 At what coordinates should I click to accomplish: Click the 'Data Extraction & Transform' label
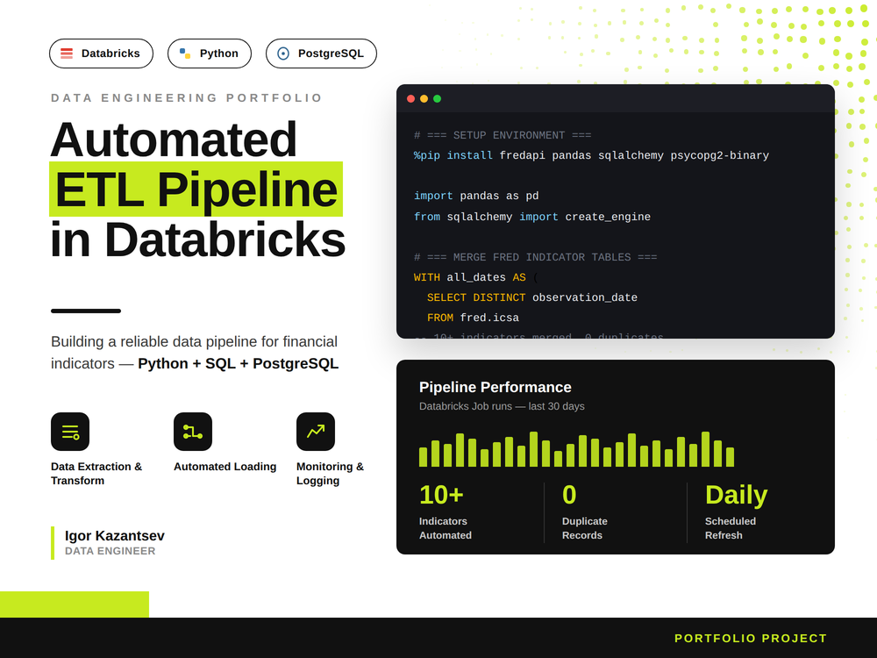(96, 474)
